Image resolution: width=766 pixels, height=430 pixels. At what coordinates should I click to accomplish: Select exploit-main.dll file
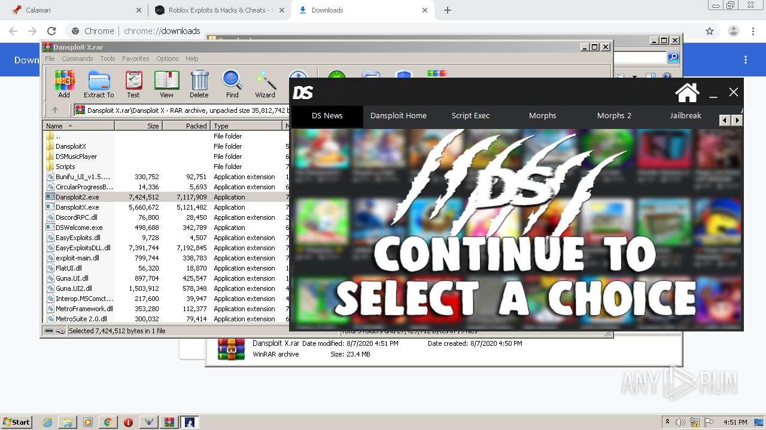pyautogui.click(x=166, y=258)
